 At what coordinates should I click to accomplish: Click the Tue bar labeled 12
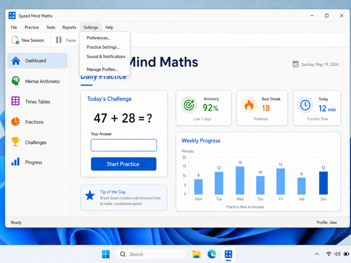[x=219, y=183]
